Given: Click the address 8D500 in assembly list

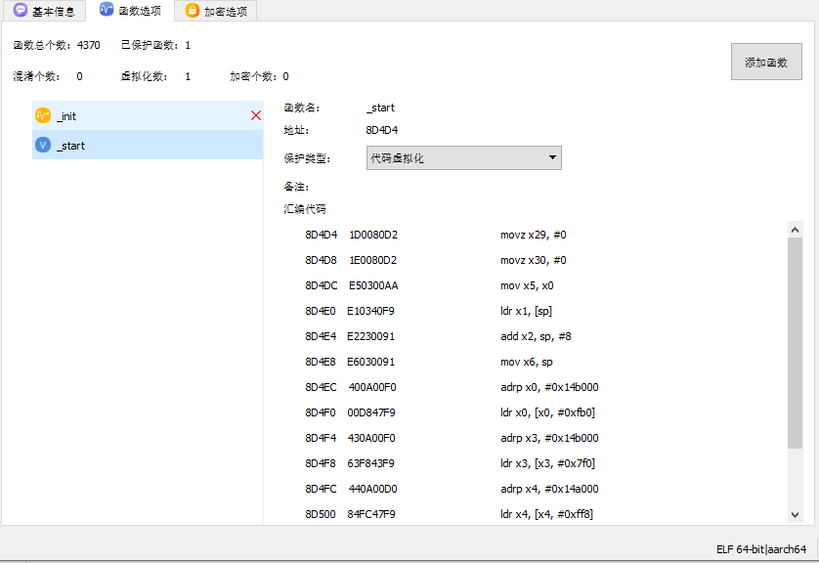Looking at the screenshot, I should coord(321,514).
